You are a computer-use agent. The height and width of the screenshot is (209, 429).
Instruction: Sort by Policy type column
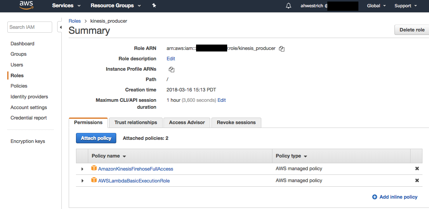[x=291, y=156]
